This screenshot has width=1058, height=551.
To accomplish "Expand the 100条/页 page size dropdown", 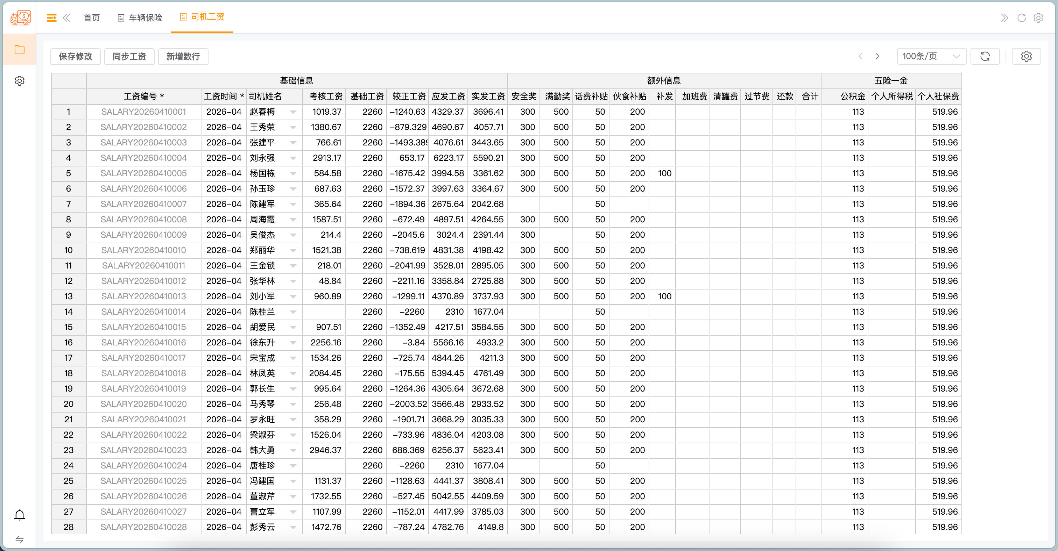I will 931,56.
